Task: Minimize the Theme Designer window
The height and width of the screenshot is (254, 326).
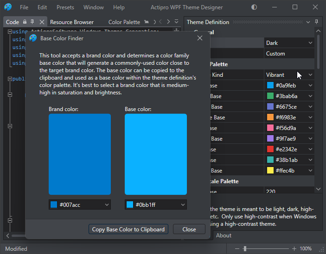Action: tap(275, 7)
